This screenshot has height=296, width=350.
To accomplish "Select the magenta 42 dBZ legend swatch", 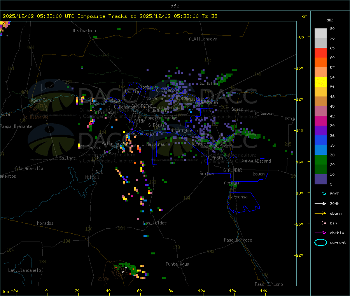I will [x=320, y=121].
